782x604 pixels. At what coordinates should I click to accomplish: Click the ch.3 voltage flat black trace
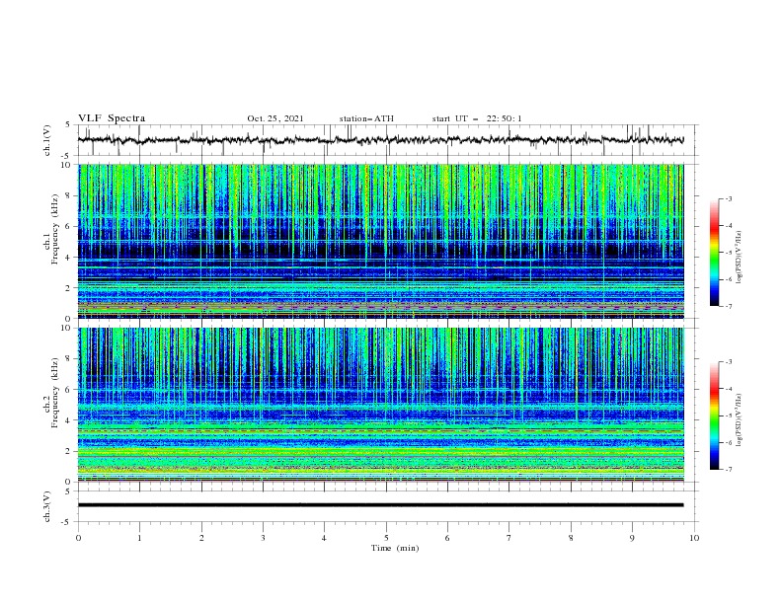[x=380, y=505]
